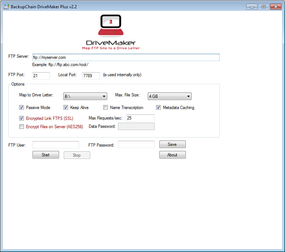
Task: Click the FTP User input field
Action: pos(56,145)
